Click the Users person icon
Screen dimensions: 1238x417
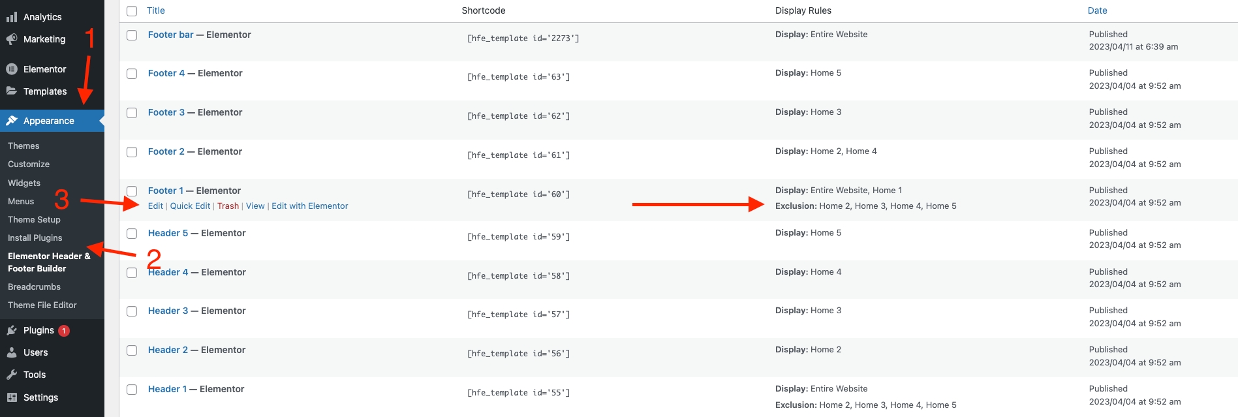pos(12,352)
